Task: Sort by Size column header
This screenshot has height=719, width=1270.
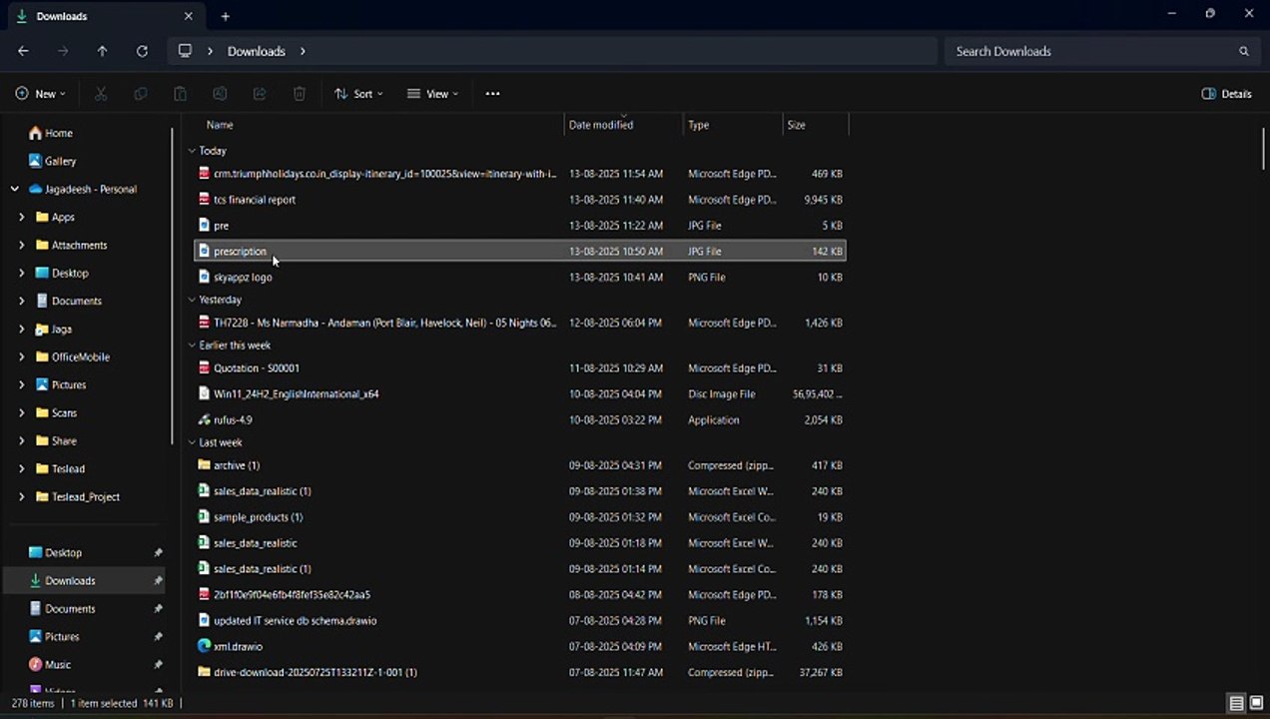Action: (796, 125)
